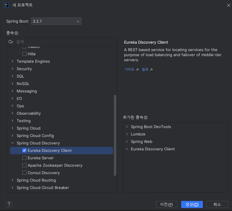
Task: Remove Spring Web from added dependencies
Action: pyautogui.click(x=127, y=141)
